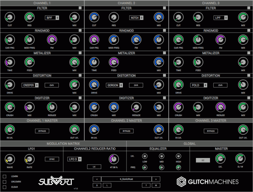Viewport: 253px width, 192px height.
Task: Click the GLOBAL section header
Action: pos(190,144)
